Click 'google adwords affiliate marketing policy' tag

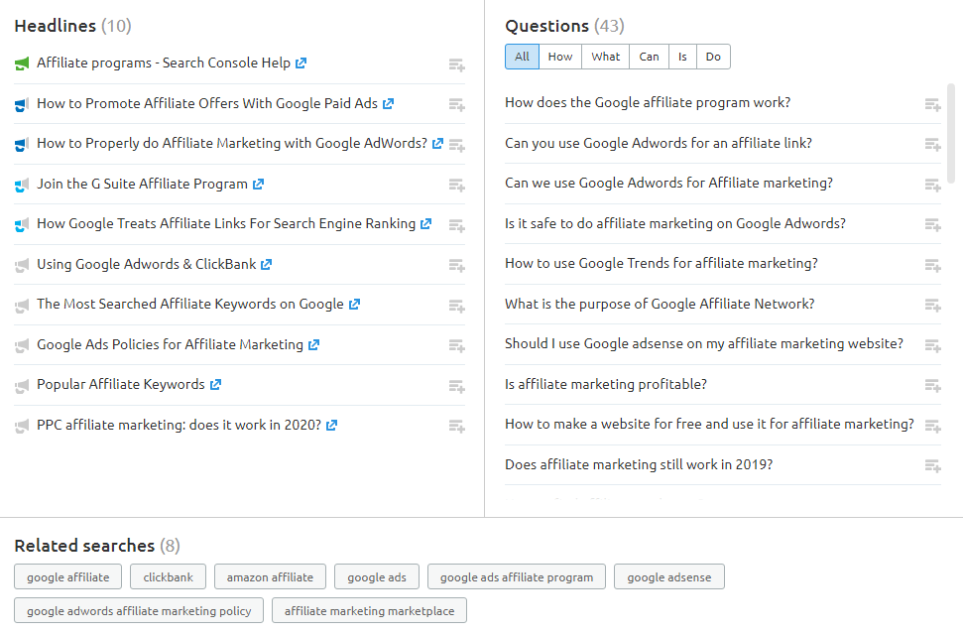pos(139,611)
